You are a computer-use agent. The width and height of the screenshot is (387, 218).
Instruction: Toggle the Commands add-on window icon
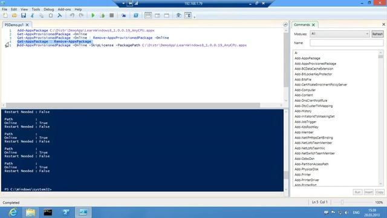click(179, 16)
